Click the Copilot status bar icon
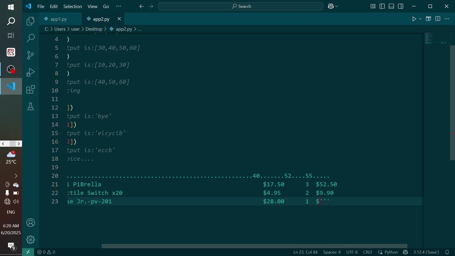The width and height of the screenshot is (455, 256). pyautogui.click(x=405, y=252)
